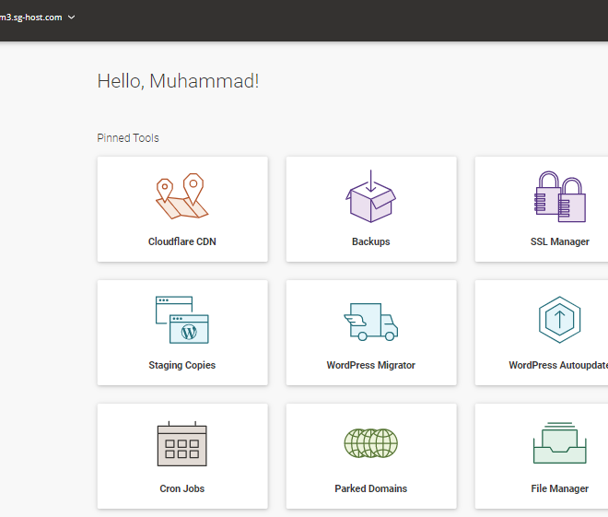Screen dimensions: 608x517
Task: Click the Parked Domains label
Action: pyautogui.click(x=370, y=488)
